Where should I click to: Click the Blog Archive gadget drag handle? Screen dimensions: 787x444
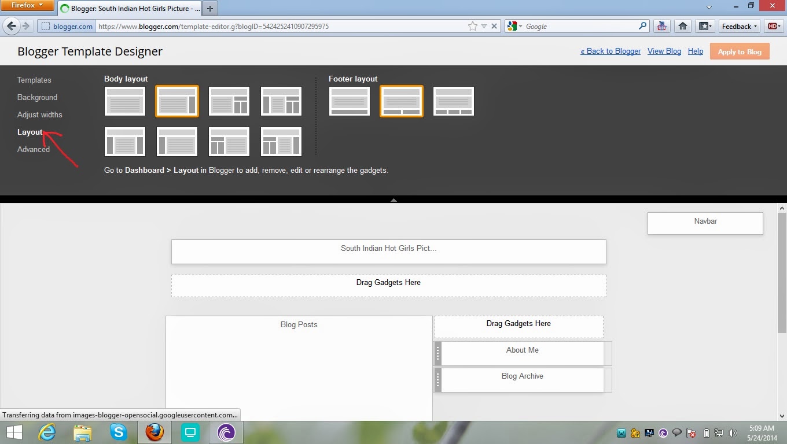[x=438, y=380]
